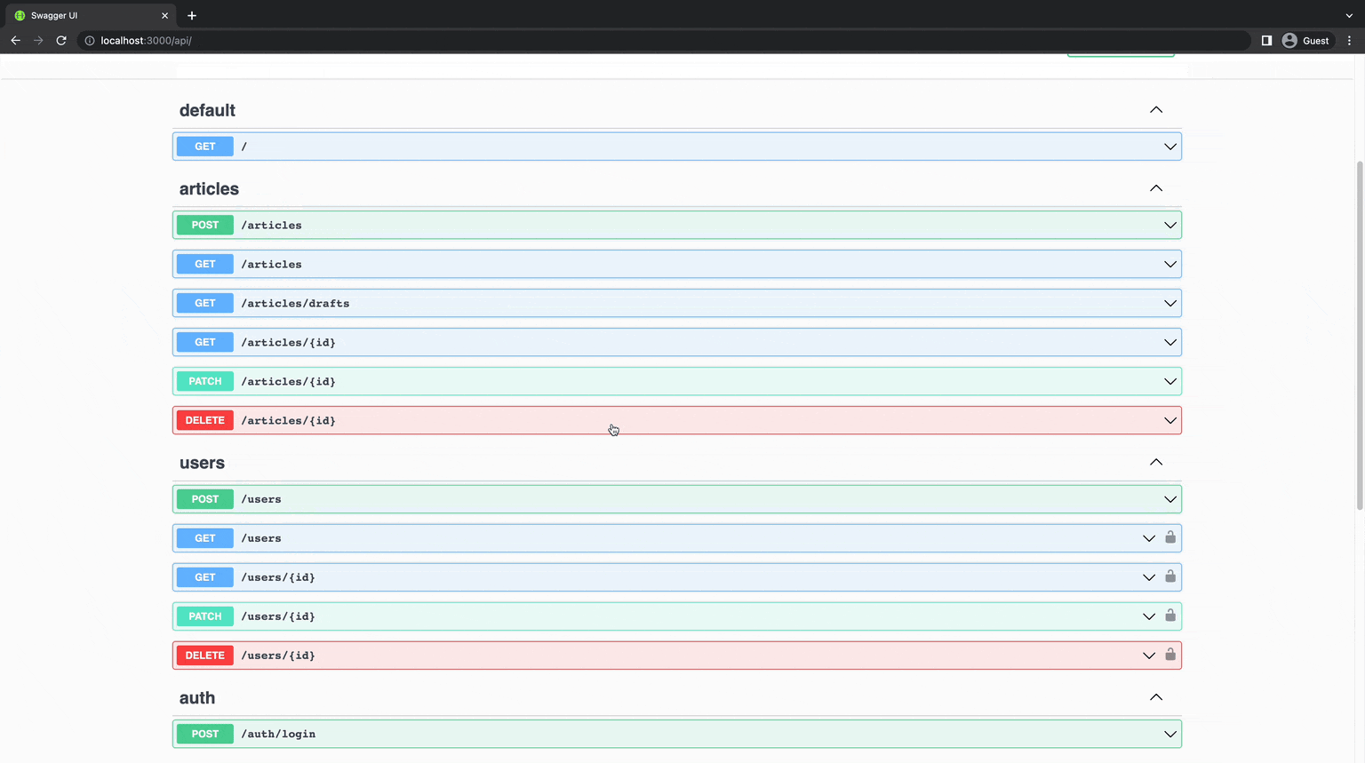
Task: Open the browser three-dot menu
Action: (x=1350, y=40)
